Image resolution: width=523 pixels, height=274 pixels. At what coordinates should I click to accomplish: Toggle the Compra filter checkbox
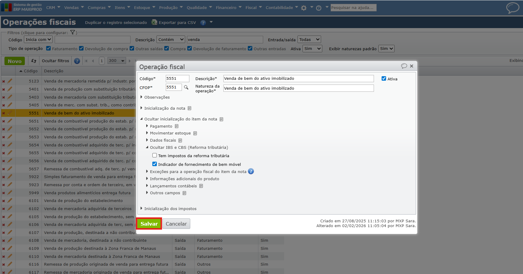tap(167, 48)
